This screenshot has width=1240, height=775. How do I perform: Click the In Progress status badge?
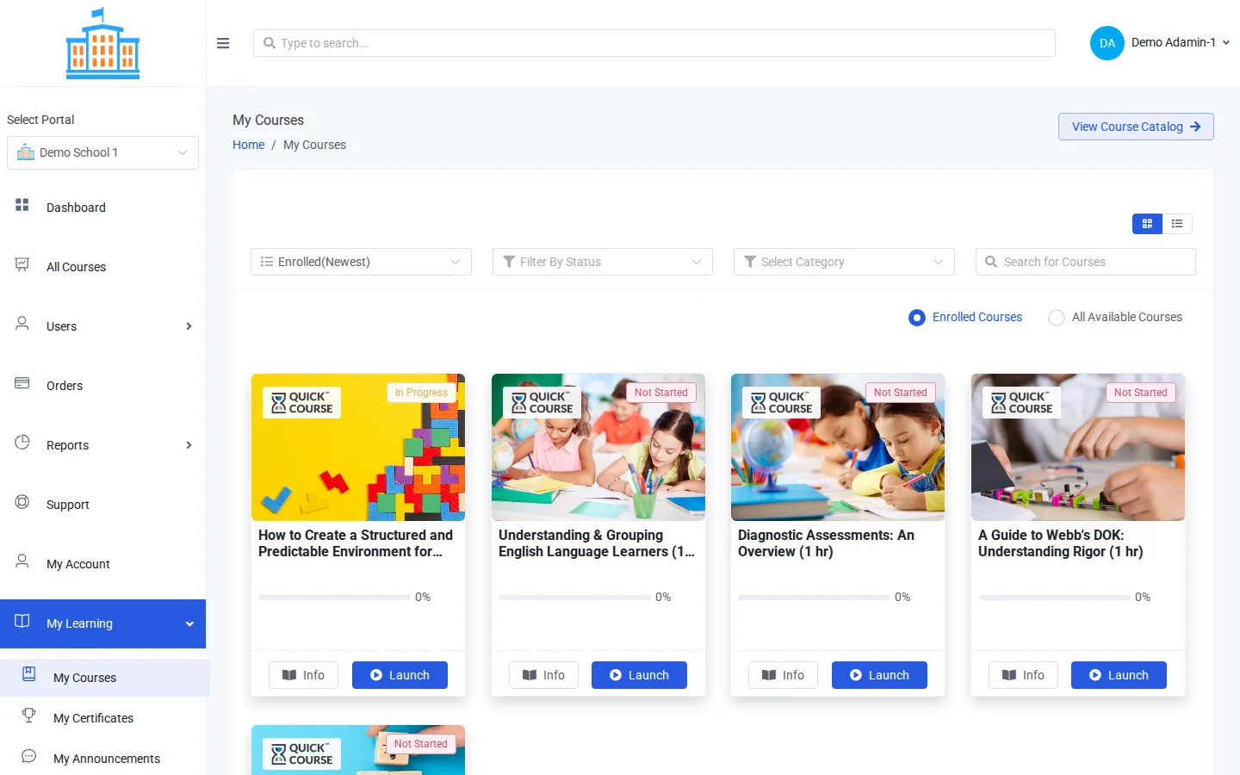(421, 393)
